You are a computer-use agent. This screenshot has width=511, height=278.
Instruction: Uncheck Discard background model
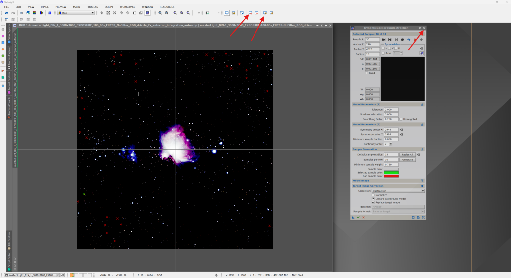(x=373, y=199)
